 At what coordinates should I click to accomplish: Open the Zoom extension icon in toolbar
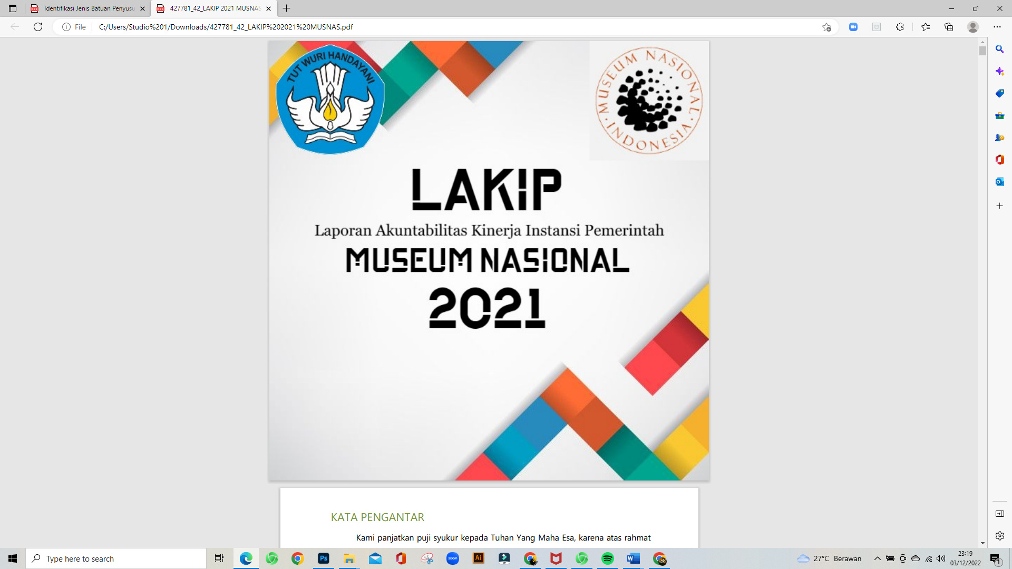[853, 27]
